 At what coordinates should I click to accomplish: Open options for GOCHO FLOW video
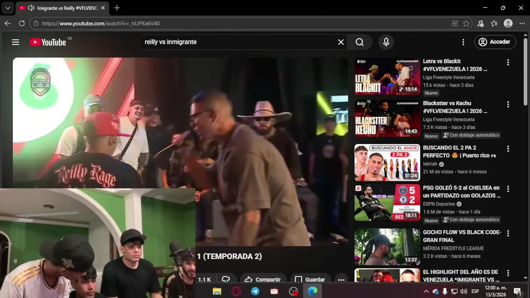point(508,233)
